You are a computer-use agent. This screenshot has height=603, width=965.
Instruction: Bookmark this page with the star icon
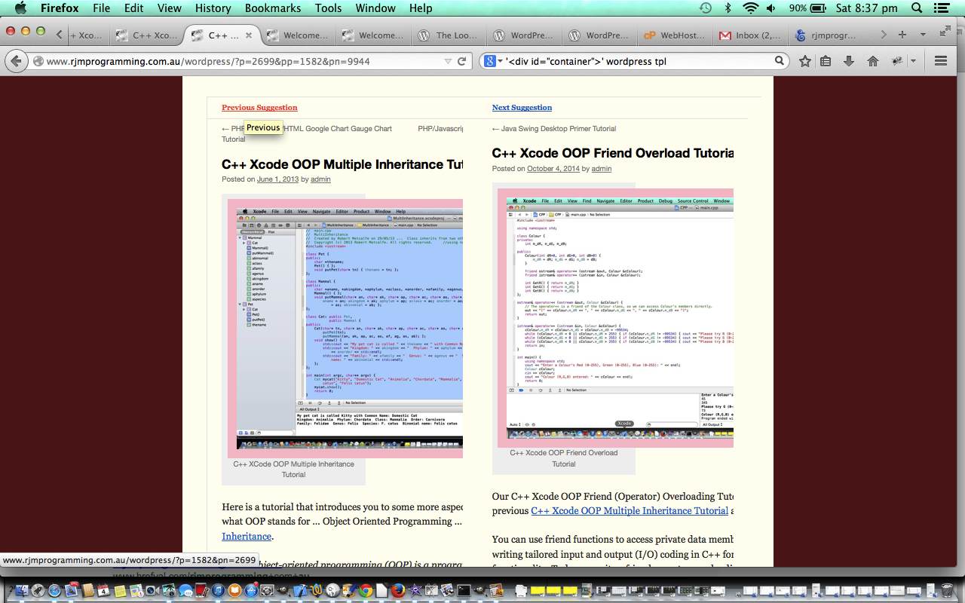(x=805, y=61)
